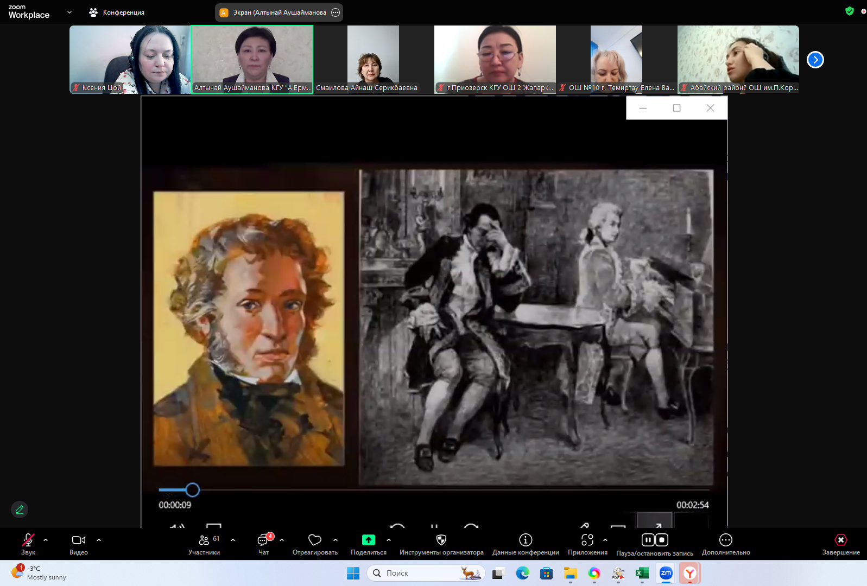Show next participants with the blue arrow
This screenshot has width=867, height=586.
815,60
